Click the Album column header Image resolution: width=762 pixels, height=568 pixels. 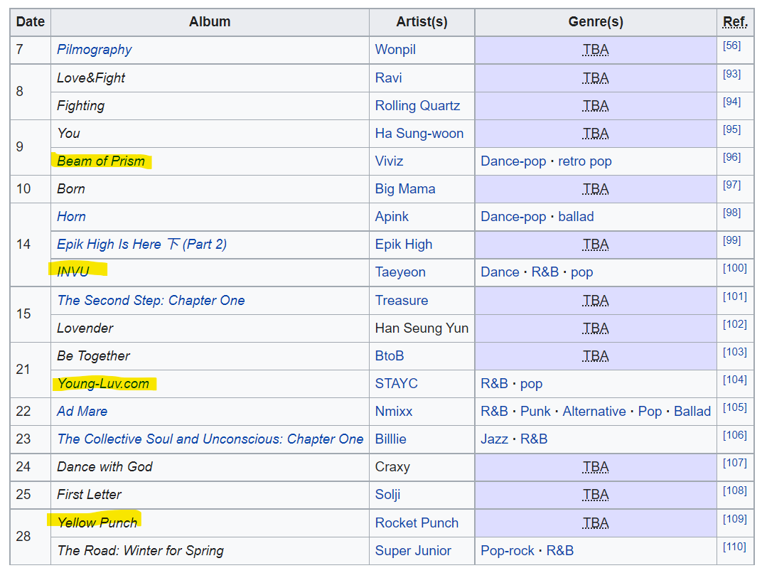pyautogui.click(x=210, y=22)
